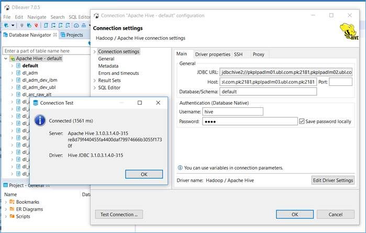This screenshot has width=366, height=233.
Task: Switch to the Main tab
Action: coord(182,54)
